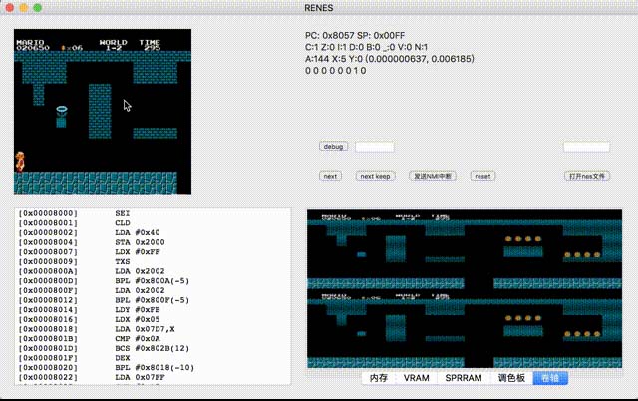Open a NES file via 打开nes文件

click(x=586, y=176)
